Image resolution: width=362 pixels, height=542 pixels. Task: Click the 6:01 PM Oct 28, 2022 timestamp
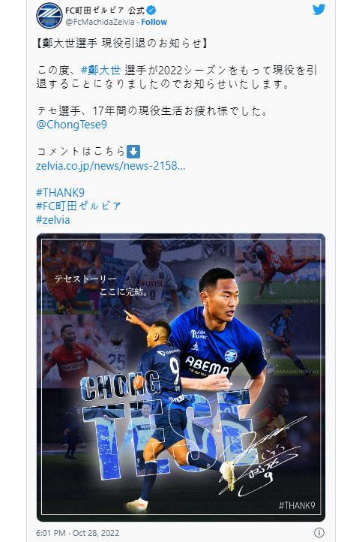(78, 533)
